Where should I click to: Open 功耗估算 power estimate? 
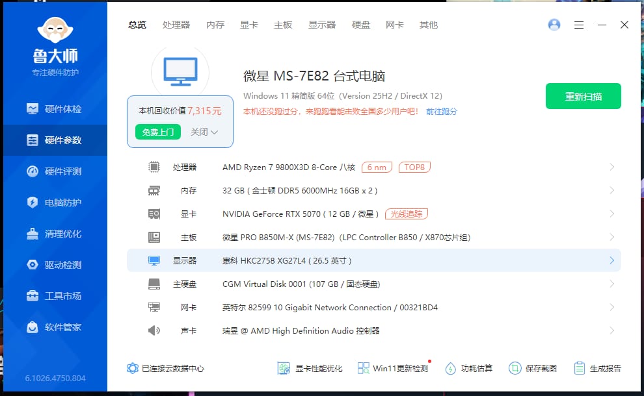[469, 368]
